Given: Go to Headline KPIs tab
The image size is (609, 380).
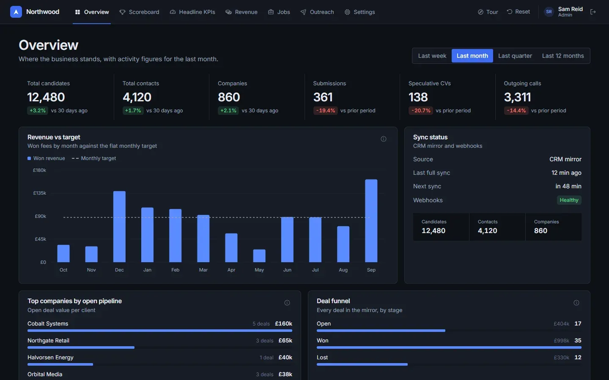Looking at the screenshot, I should coord(192,12).
